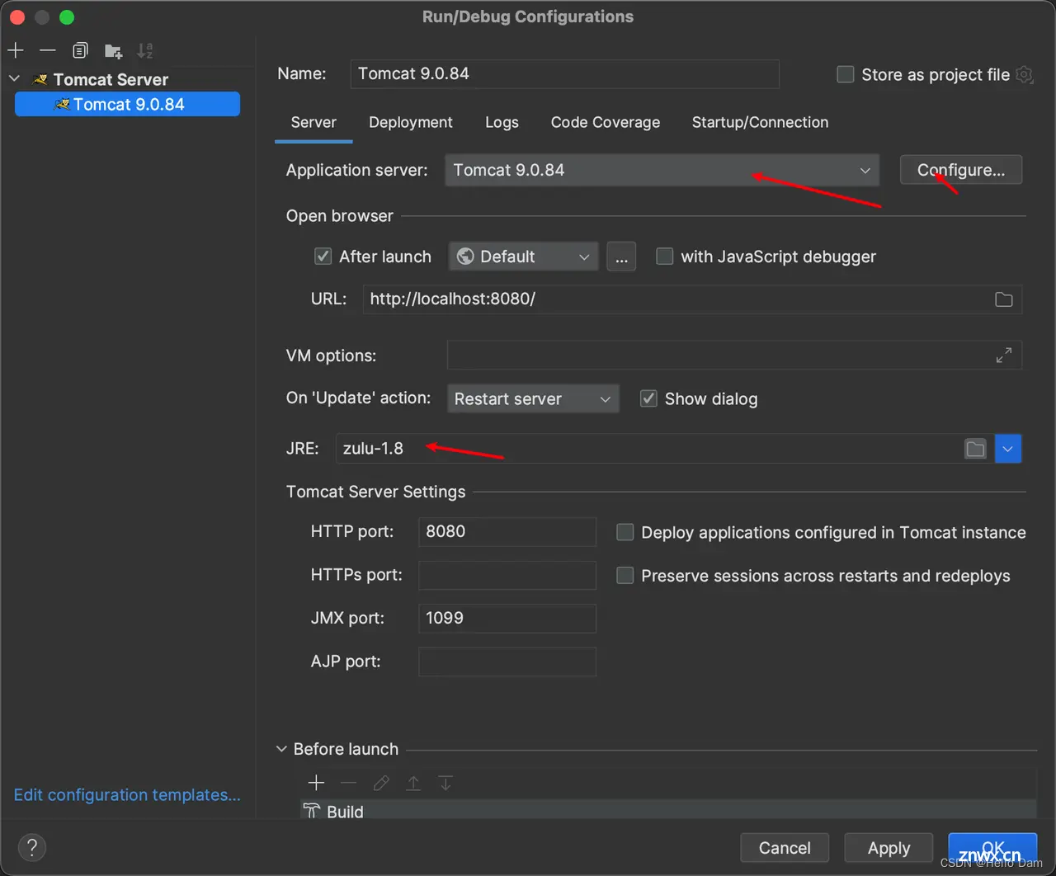The width and height of the screenshot is (1056, 876).
Task: Create a new configuration folder
Action: tap(113, 51)
